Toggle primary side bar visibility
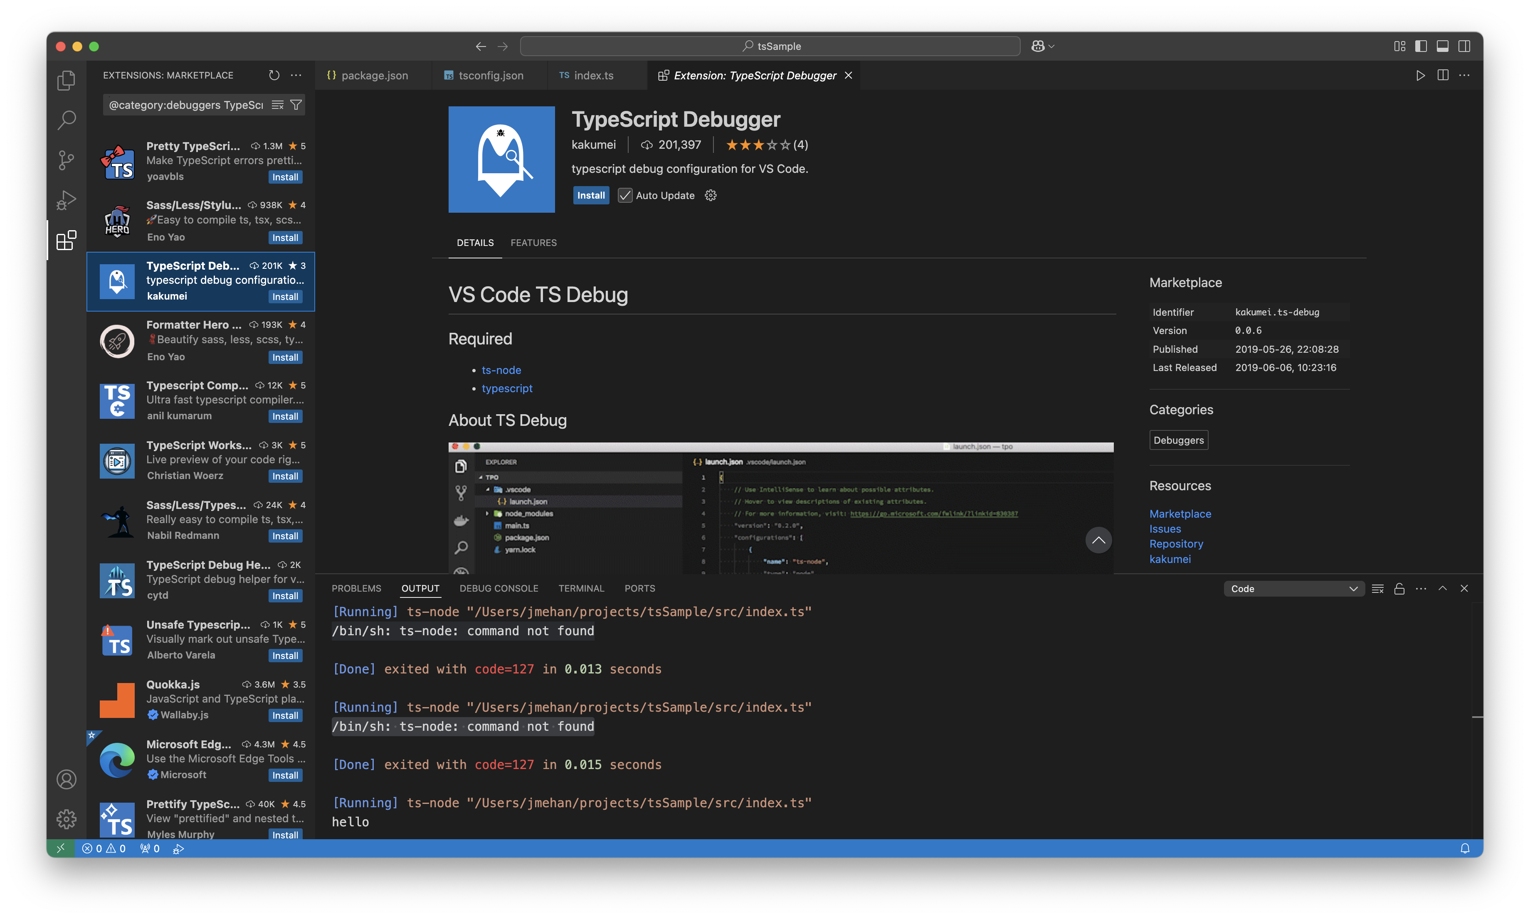Screen dimensions: 1530x919 1421,46
